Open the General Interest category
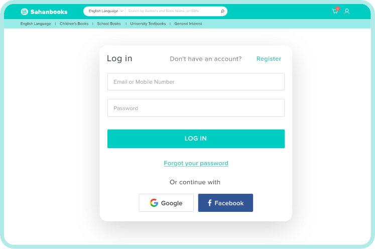Screen dimensions: 375x249 tap(188, 24)
